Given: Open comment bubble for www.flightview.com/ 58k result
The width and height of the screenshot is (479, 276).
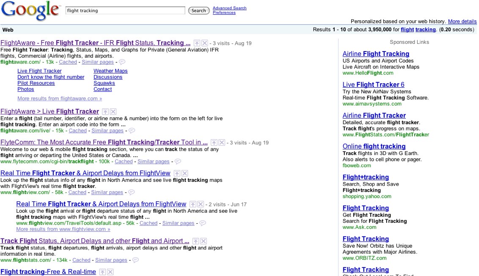Looking at the screenshot, I should [x=131, y=192].
